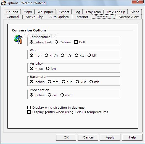Set visibility unit to km
The width and height of the screenshot is (145, 144).
click(x=51, y=68)
